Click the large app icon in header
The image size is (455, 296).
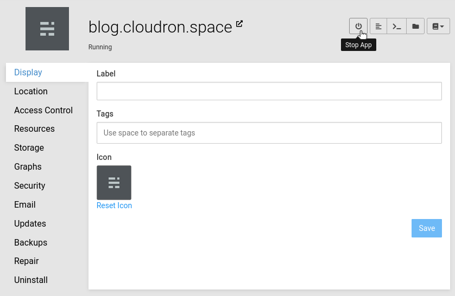point(47,29)
